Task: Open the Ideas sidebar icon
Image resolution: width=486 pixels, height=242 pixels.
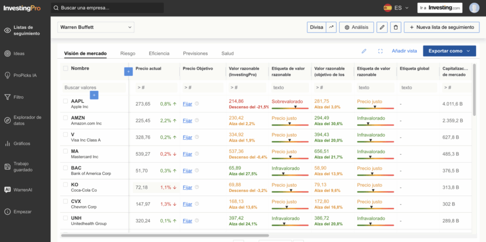Action: [7, 54]
